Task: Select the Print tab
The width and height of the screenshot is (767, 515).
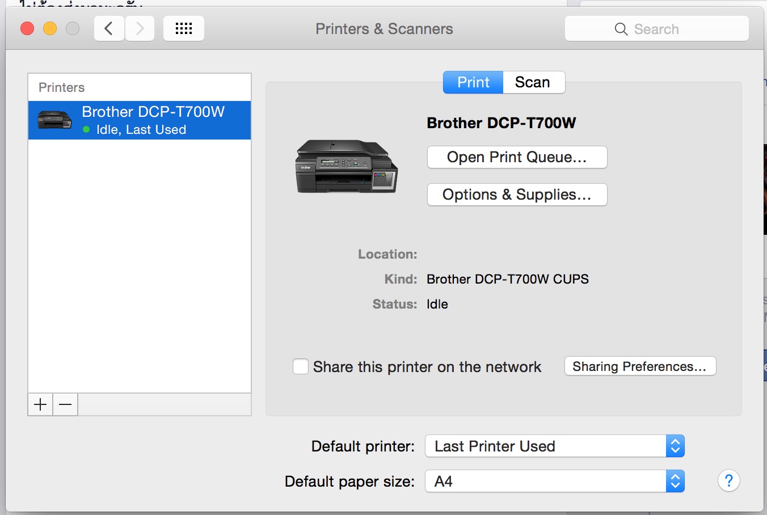Action: tap(473, 82)
